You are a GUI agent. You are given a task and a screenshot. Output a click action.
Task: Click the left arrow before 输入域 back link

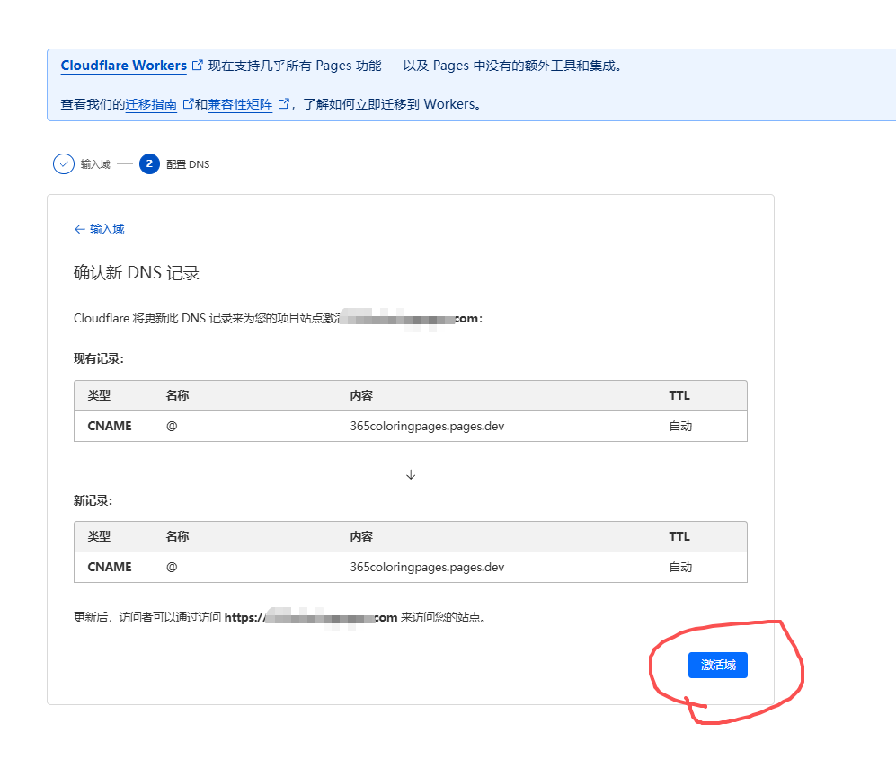click(x=79, y=229)
